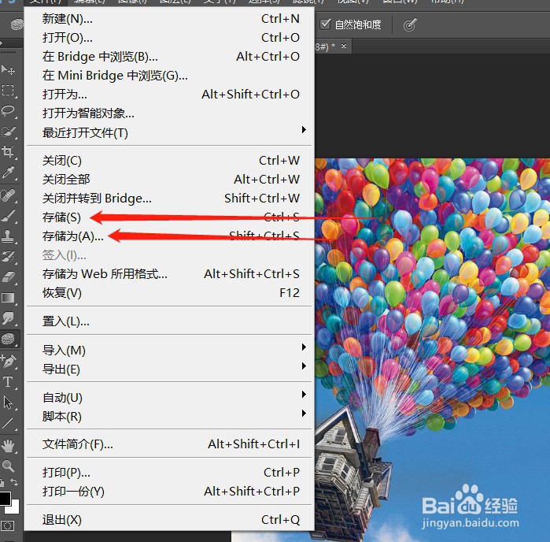550x542 pixels.
Task: Open foreground color picker (black swatch)
Action: (x=5, y=498)
